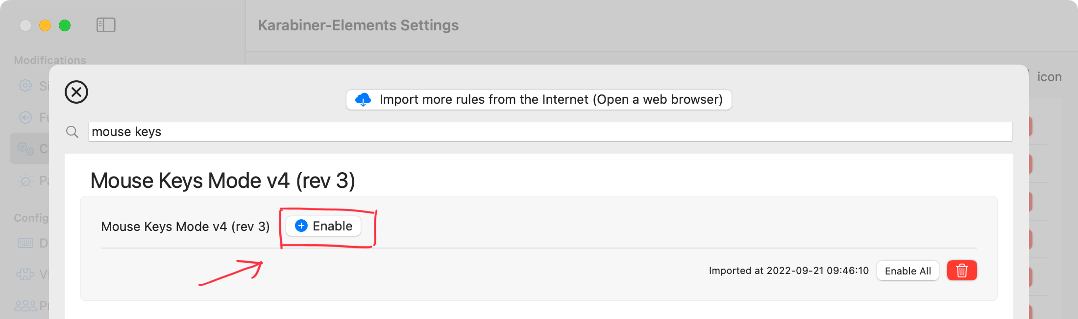Click the Enable All button
This screenshot has height=319, width=1078.
[x=908, y=271]
